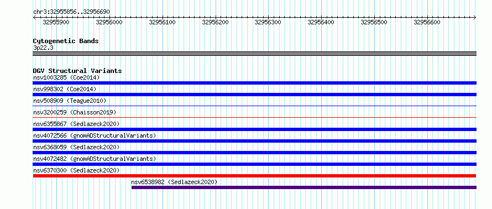
Task: Click the right arrowhead of the coordinate ruler
Action: click(x=475, y=18)
